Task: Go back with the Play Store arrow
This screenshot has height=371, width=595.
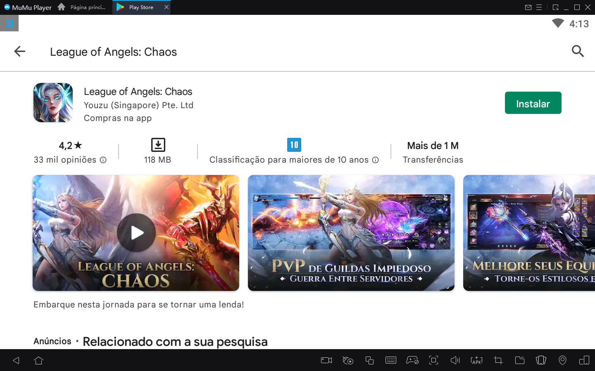Action: click(x=19, y=51)
